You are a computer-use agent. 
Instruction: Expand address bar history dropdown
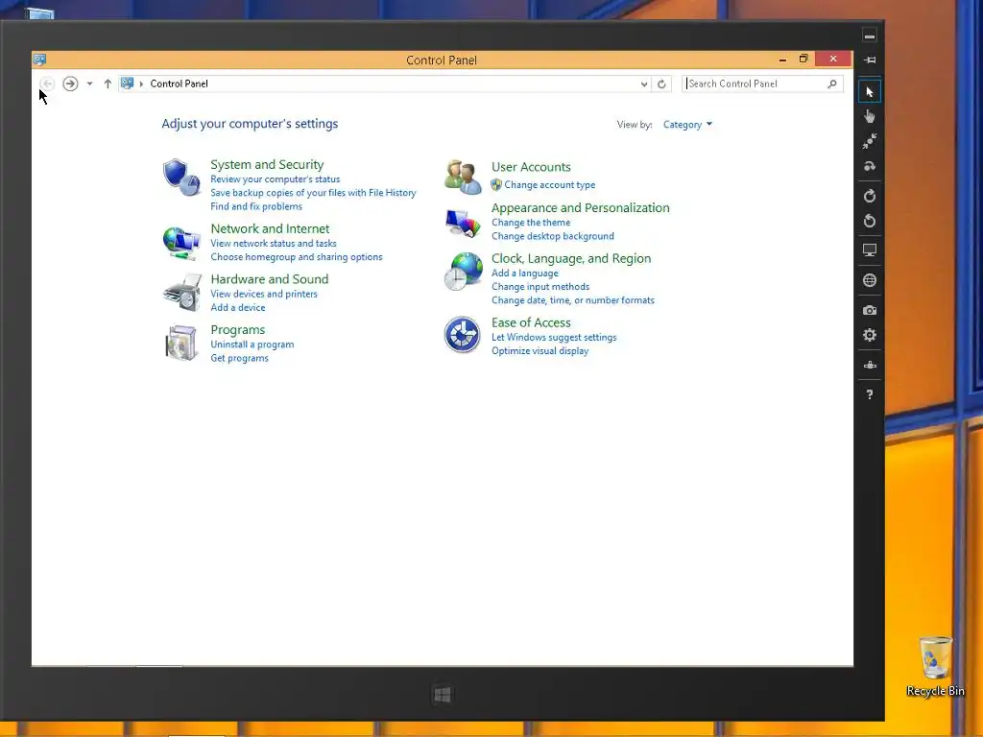[644, 84]
